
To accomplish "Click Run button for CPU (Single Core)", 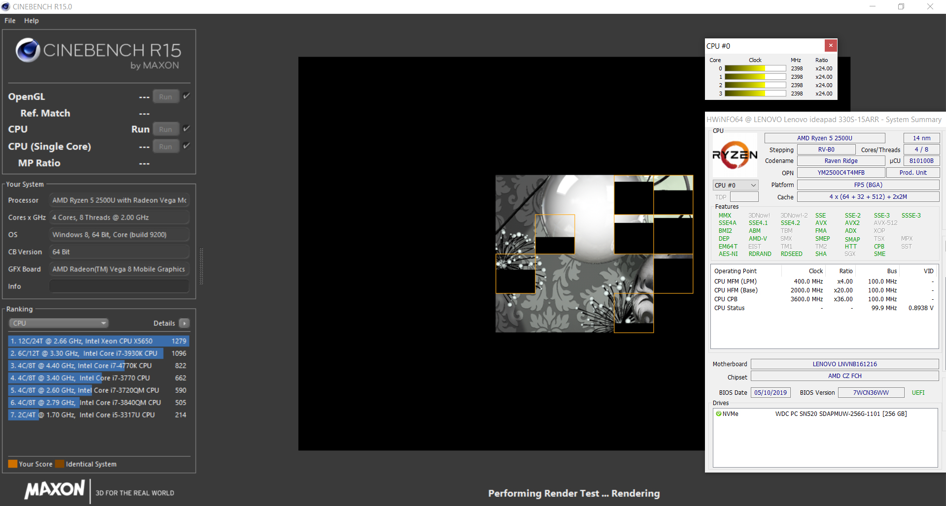I will point(166,147).
